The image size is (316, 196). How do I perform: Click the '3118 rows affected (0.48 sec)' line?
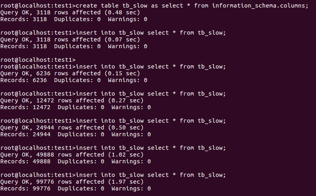(70, 12)
